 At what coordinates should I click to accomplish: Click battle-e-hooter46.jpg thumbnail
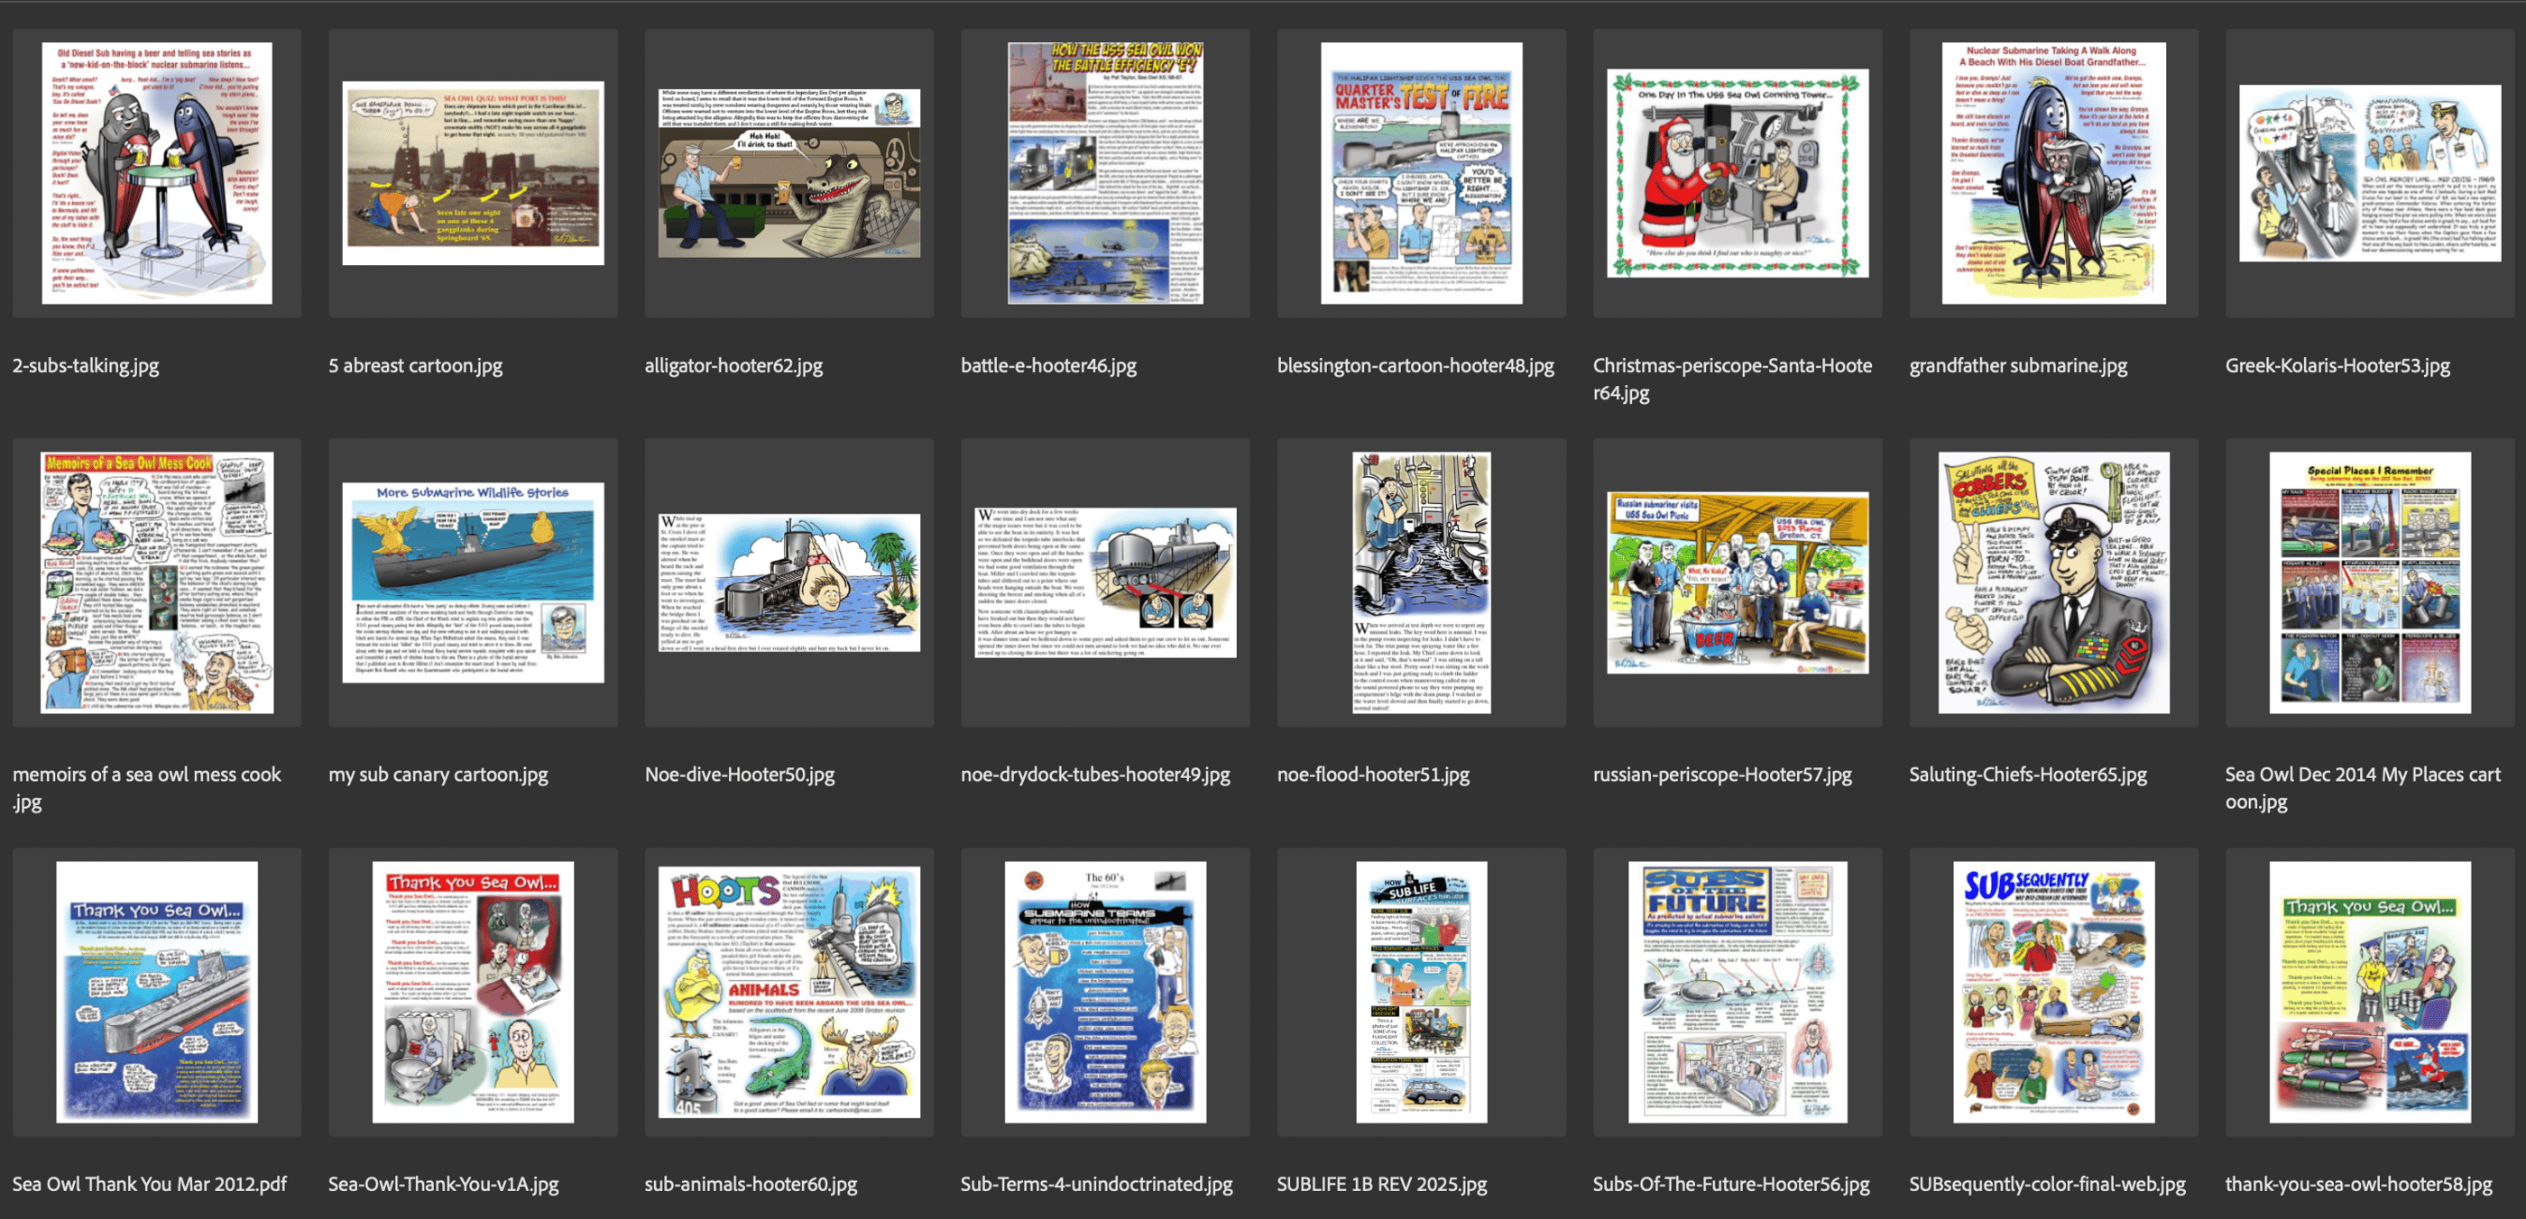[1105, 172]
